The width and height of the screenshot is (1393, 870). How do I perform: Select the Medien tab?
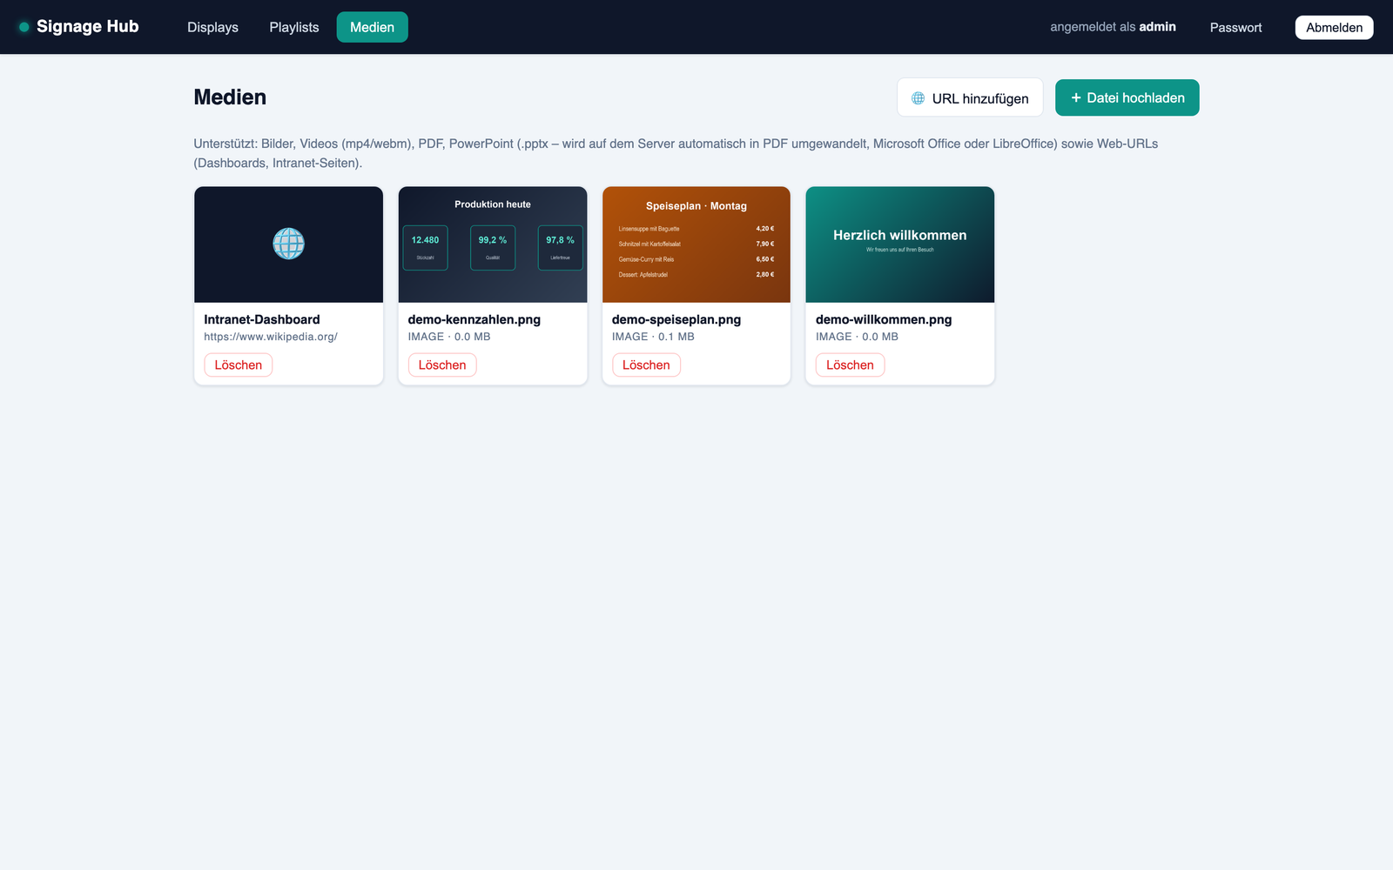click(x=372, y=27)
